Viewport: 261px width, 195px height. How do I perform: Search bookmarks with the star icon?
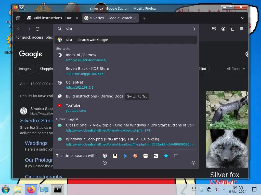[x=166, y=156]
